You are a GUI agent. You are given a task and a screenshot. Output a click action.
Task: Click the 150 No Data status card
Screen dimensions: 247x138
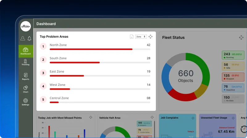(233, 99)
